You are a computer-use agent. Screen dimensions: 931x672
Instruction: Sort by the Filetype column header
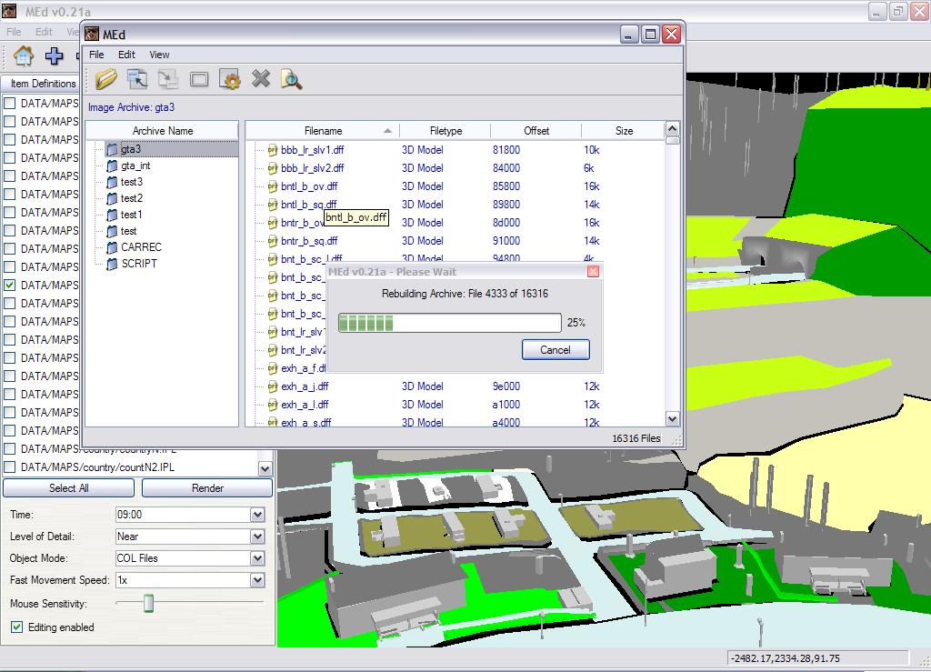pos(445,131)
